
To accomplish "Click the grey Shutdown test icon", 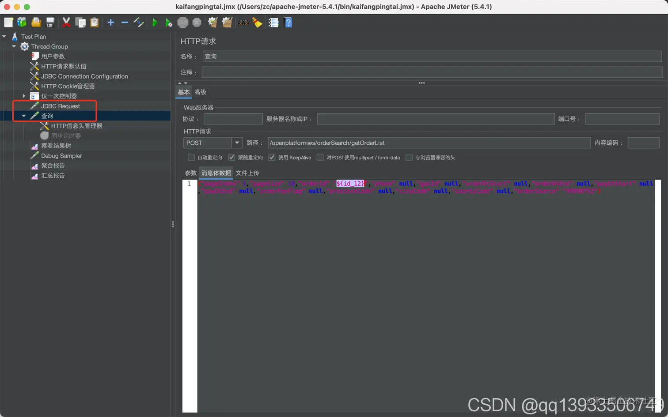I will 197,23.
